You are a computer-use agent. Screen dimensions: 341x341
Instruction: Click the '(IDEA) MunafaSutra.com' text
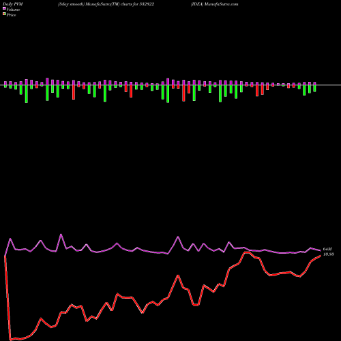coord(215,4)
